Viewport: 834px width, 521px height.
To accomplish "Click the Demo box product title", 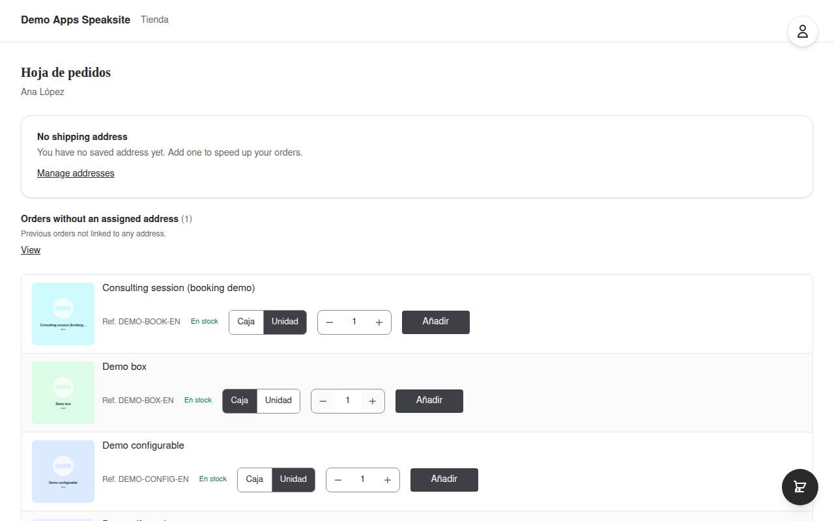I will click(x=124, y=367).
